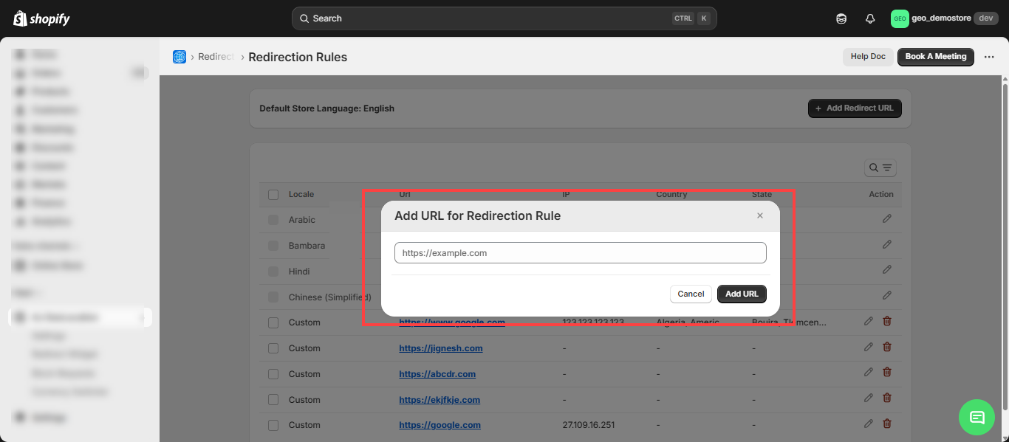Open the geo_demostore account menu
This screenshot has height=442, width=1009.
944,18
